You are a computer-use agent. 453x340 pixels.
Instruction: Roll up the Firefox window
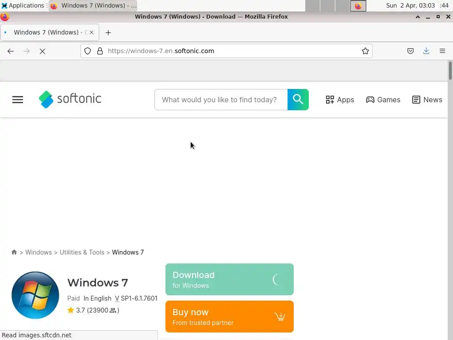pos(418,17)
